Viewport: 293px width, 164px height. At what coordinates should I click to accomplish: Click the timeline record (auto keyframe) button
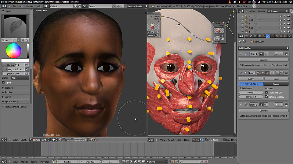[x=172, y=162]
